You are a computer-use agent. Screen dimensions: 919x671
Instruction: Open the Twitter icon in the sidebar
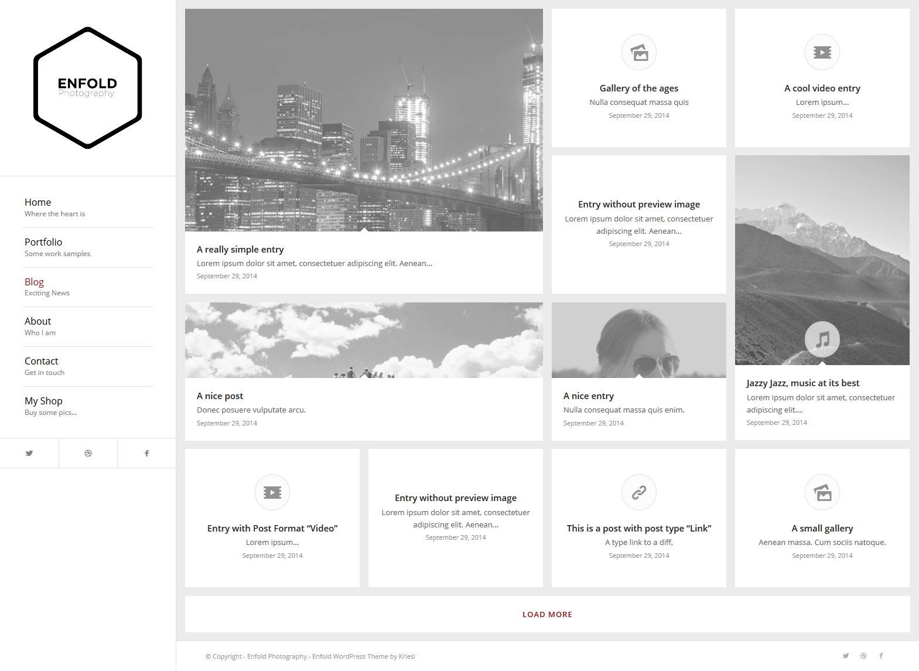pos(29,453)
